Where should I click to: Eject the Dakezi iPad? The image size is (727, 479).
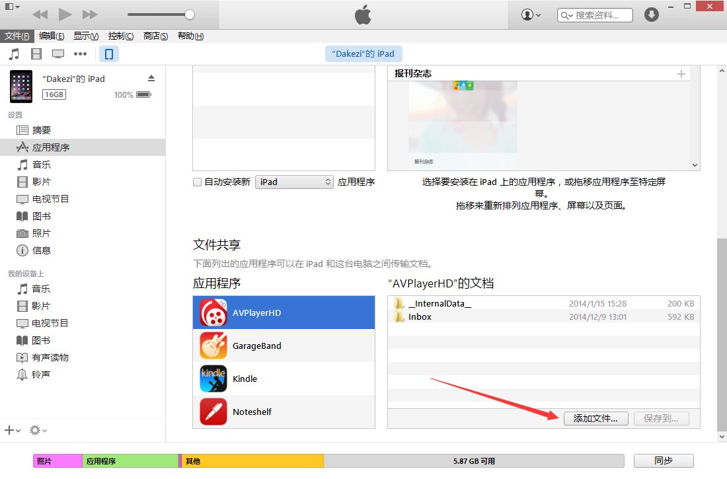coord(151,79)
